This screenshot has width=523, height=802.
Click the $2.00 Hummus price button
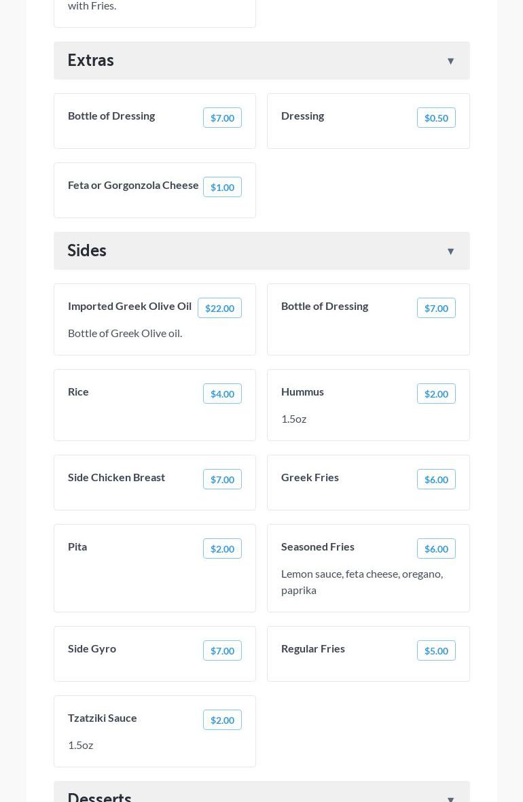point(436,394)
